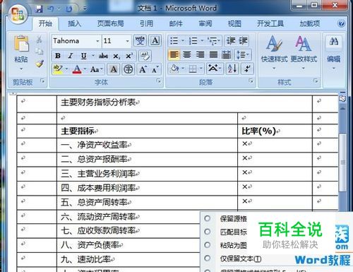Decrease paragraph indent
The width and height of the screenshot is (353, 272).
230,41
